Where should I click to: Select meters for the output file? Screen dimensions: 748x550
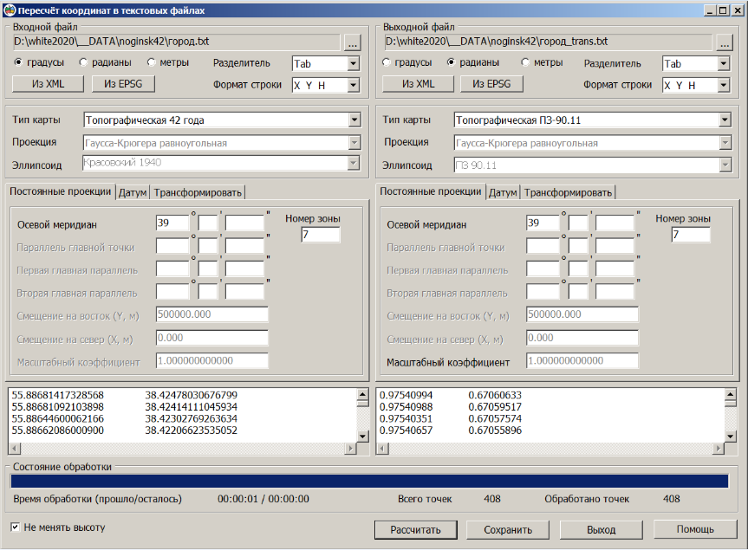point(525,62)
